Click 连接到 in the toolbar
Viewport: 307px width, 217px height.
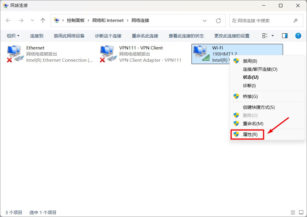pos(37,36)
